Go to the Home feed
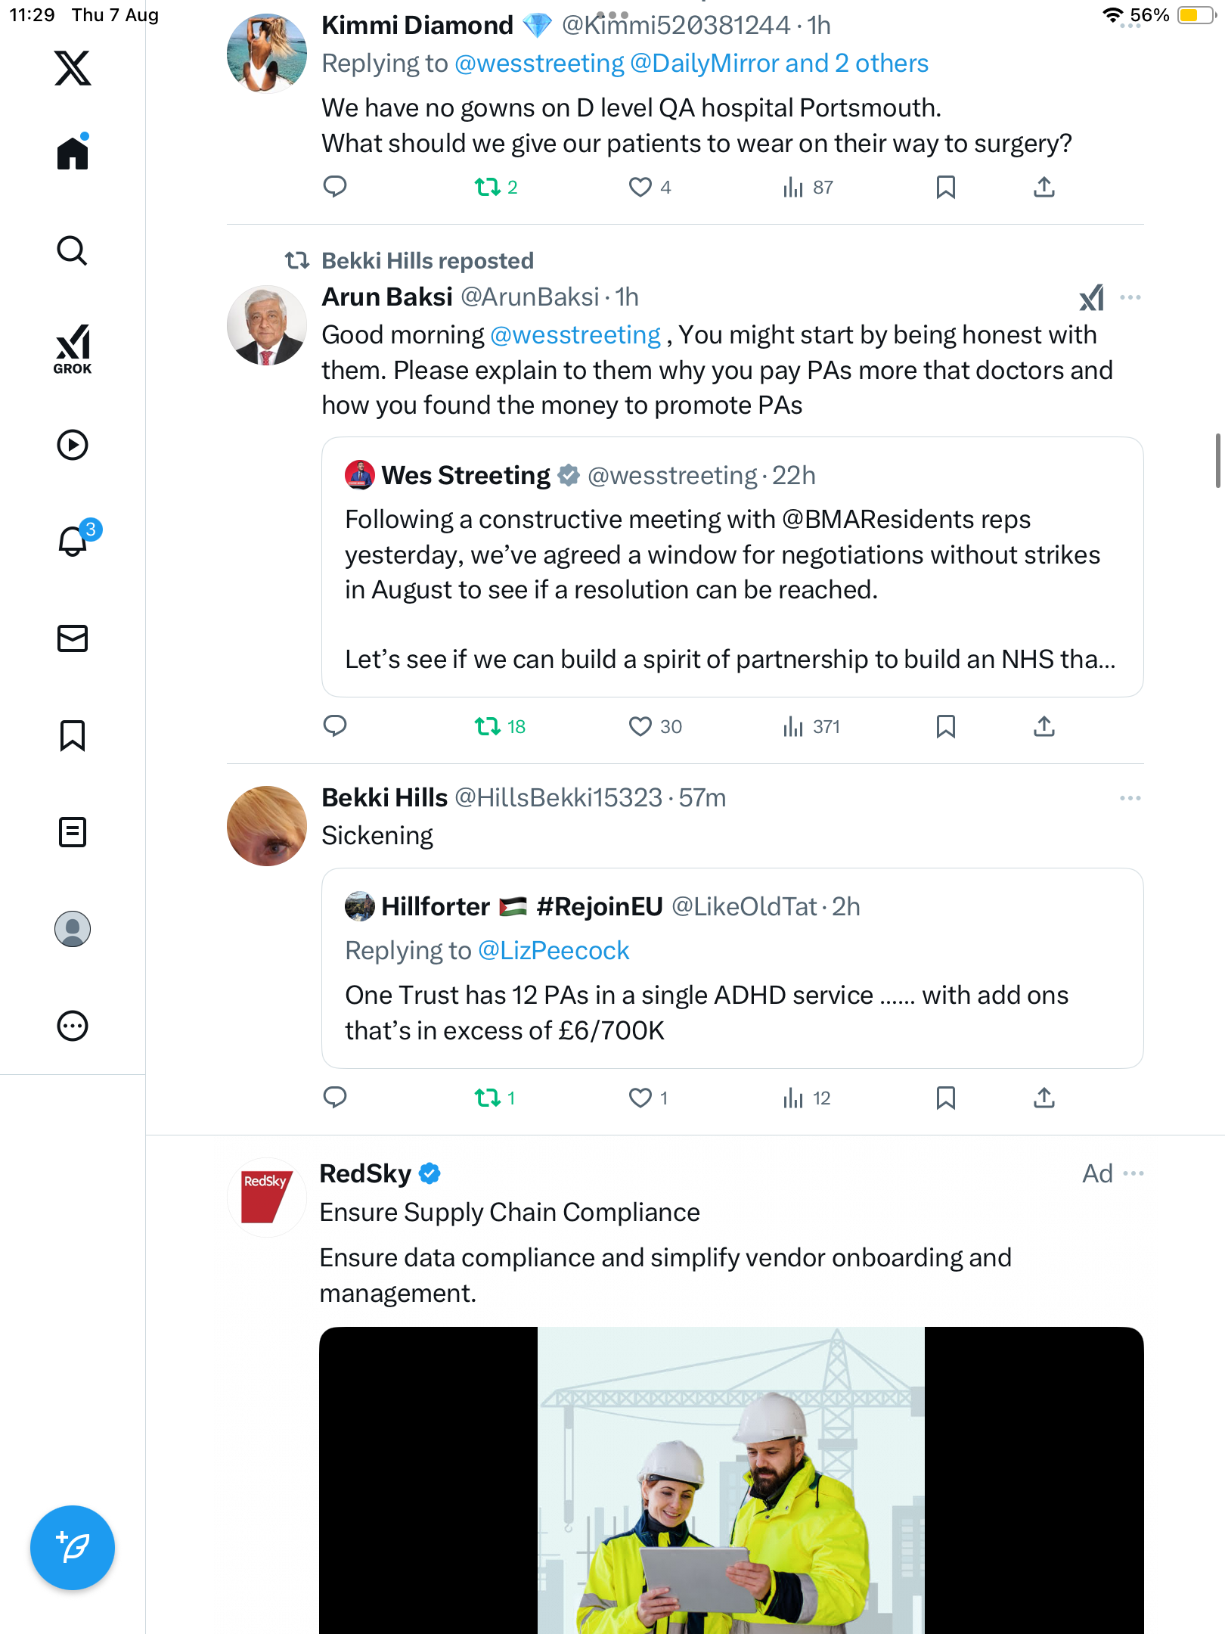The image size is (1225, 1634). point(73,154)
